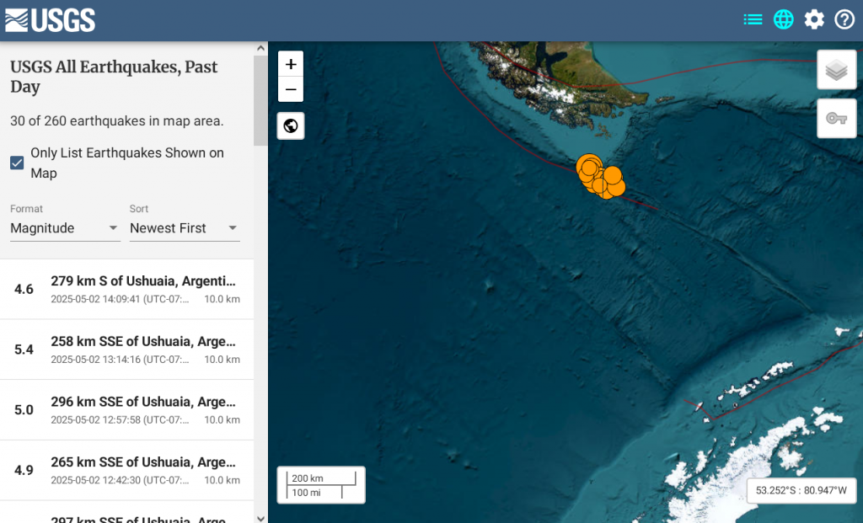The height and width of the screenshot is (523, 863).
Task: Uncheck Only List Earthquakes Shown on Map
Action: (x=17, y=163)
